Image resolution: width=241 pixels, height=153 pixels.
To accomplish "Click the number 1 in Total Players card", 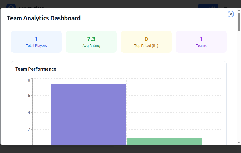I will pos(36,39).
